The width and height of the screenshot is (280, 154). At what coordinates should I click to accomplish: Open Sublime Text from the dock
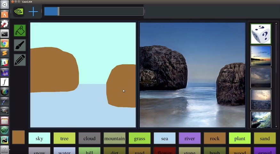[x=4, y=53]
